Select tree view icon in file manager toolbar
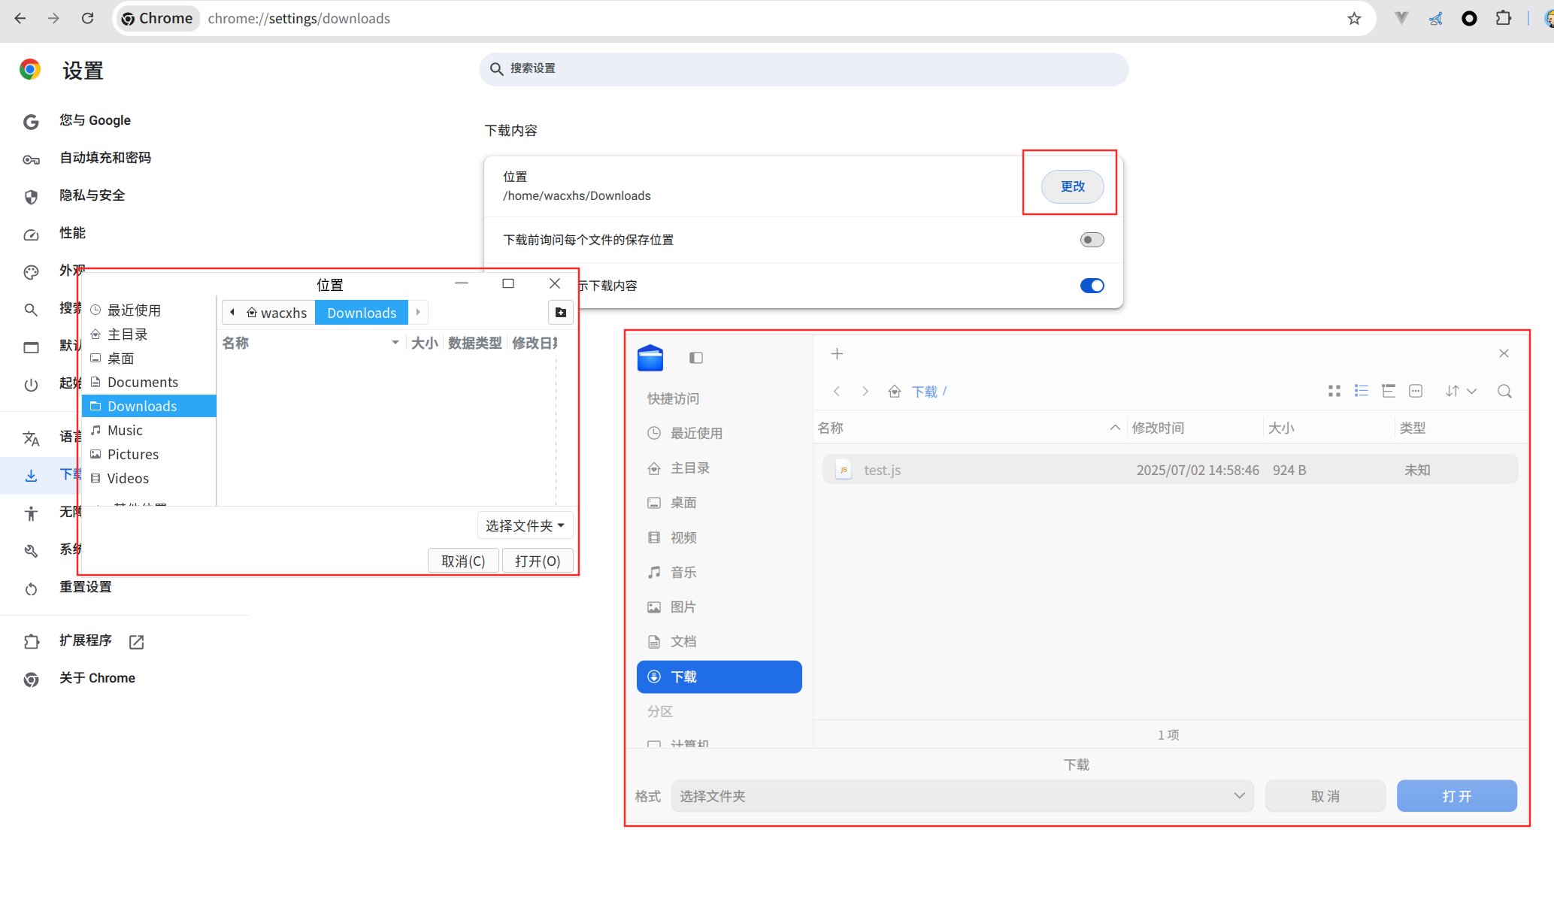The width and height of the screenshot is (1554, 908). tap(1389, 391)
